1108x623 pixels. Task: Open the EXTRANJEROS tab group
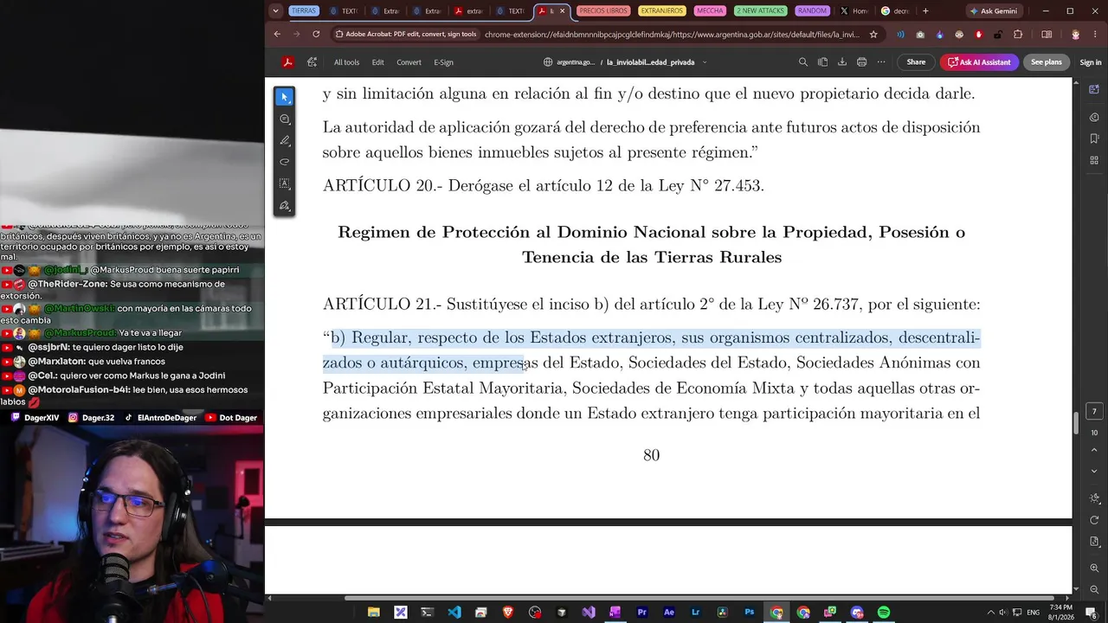point(662,11)
